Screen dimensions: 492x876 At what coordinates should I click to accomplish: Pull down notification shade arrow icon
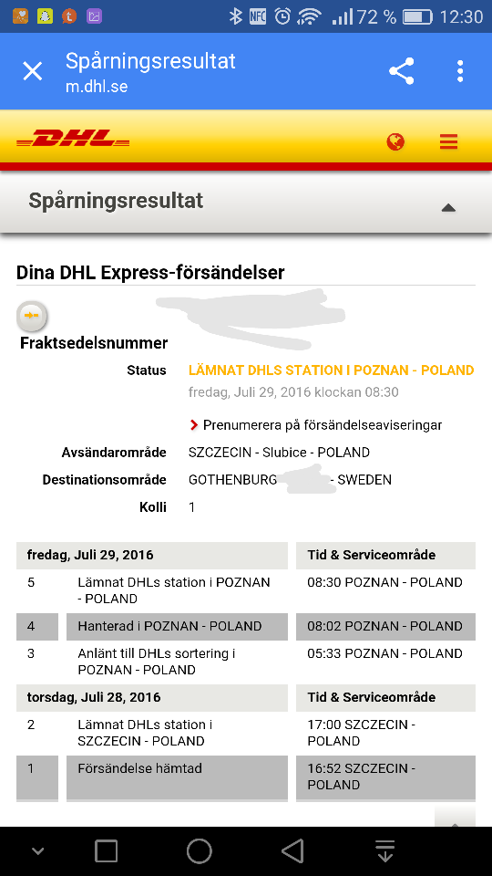(384, 850)
